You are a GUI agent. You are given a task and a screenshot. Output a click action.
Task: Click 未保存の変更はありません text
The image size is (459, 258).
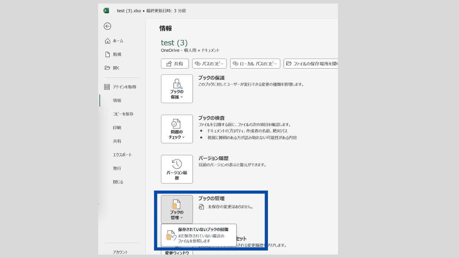[231, 207]
